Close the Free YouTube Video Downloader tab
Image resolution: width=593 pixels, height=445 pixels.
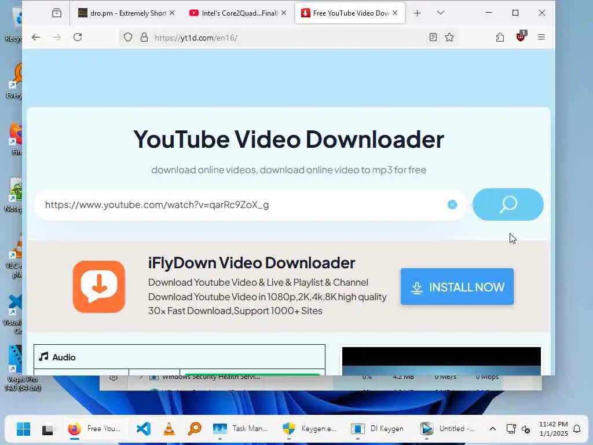tap(395, 13)
